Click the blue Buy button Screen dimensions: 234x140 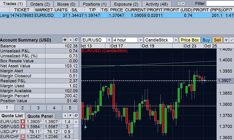click(x=206, y=40)
